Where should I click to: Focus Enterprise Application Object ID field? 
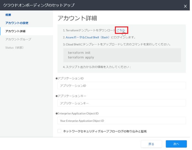coord(122,121)
